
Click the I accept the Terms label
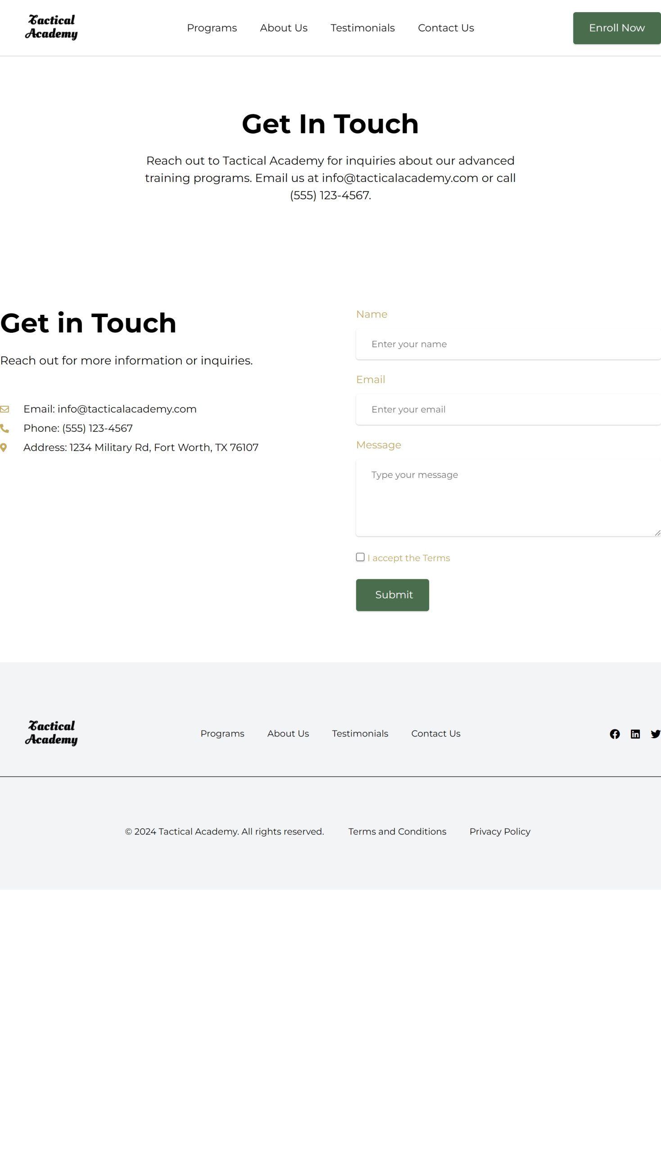408,558
